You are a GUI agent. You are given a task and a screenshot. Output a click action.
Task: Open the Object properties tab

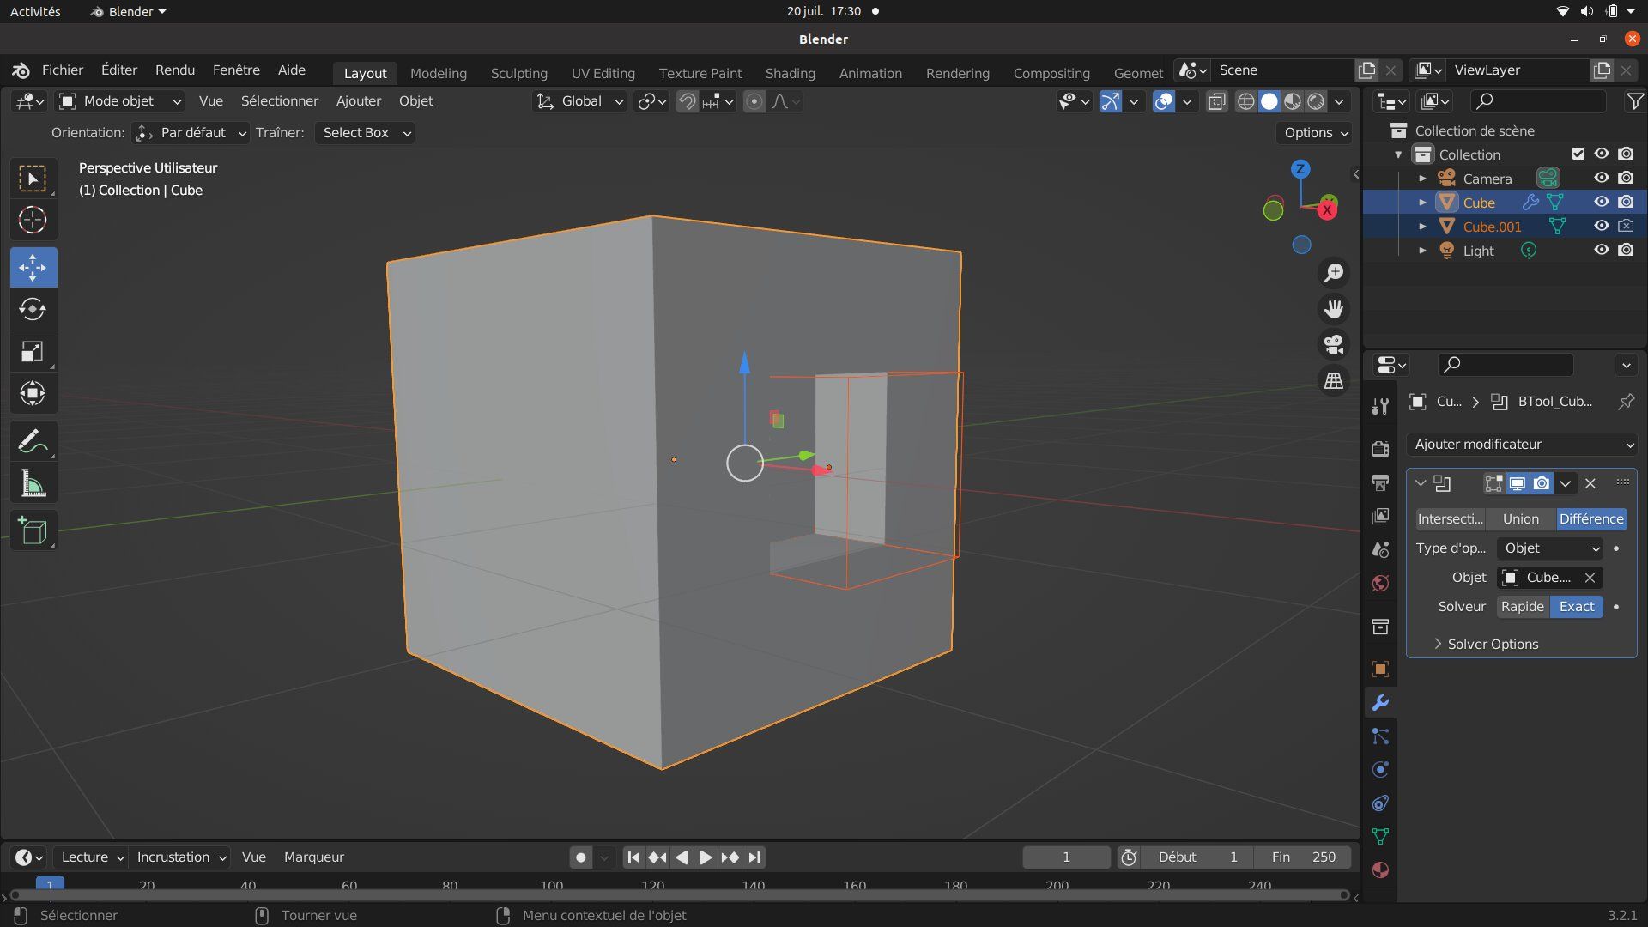[x=1380, y=669]
